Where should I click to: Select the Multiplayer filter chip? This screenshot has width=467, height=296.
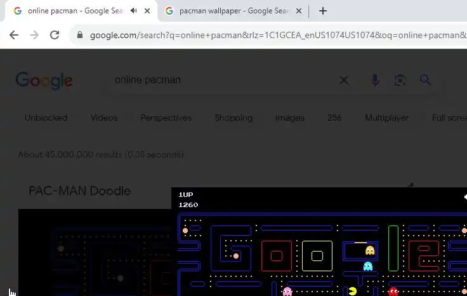click(386, 118)
